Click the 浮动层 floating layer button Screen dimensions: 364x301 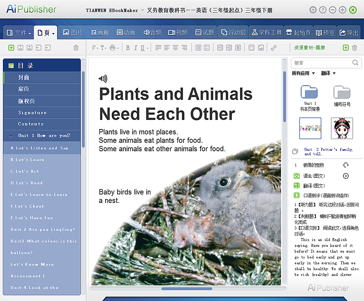(233, 33)
